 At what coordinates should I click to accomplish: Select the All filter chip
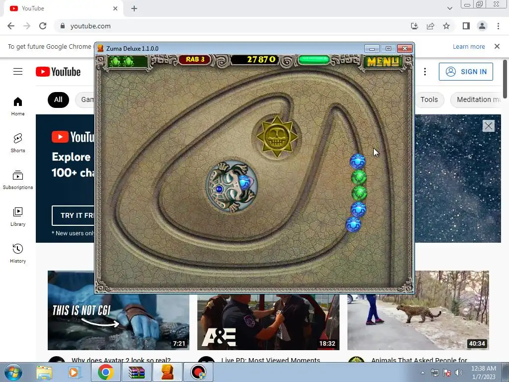pos(58,99)
